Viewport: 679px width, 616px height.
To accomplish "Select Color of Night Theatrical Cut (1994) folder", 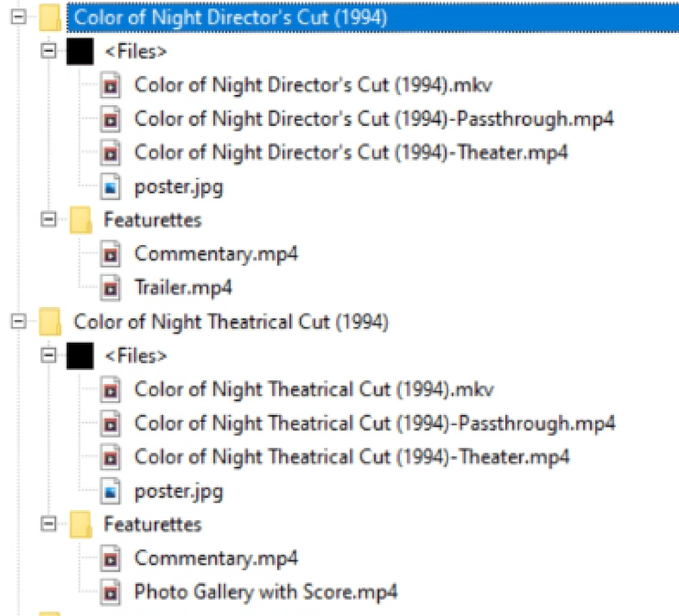I will [x=231, y=323].
